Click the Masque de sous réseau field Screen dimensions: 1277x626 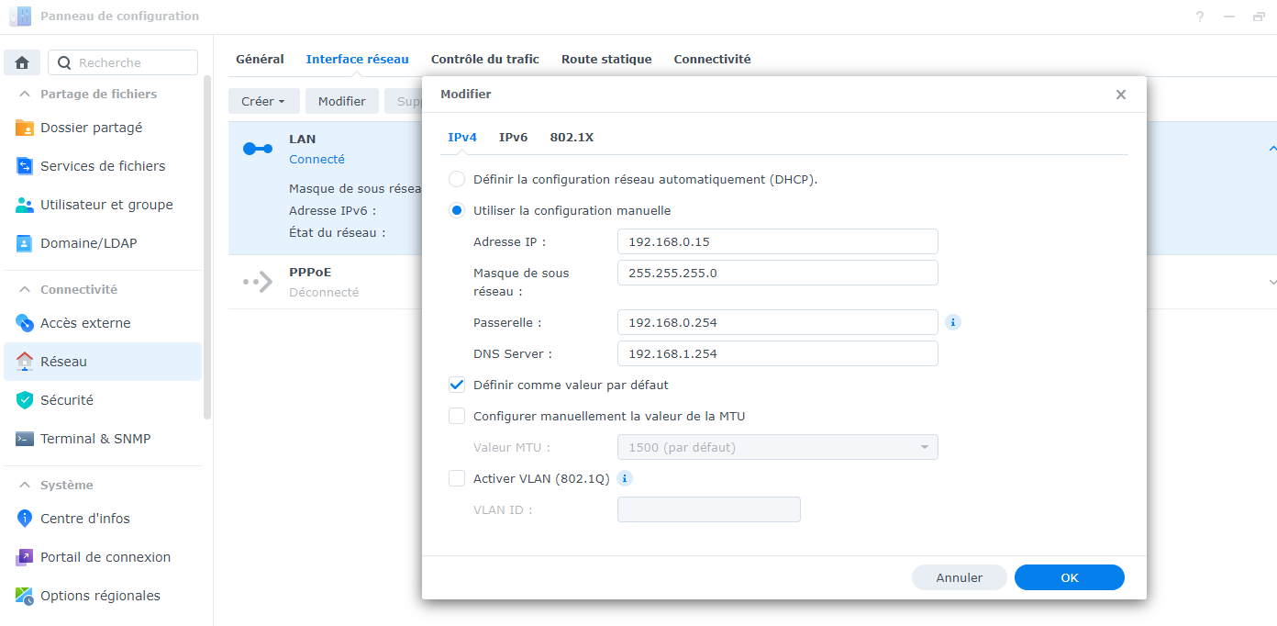778,273
